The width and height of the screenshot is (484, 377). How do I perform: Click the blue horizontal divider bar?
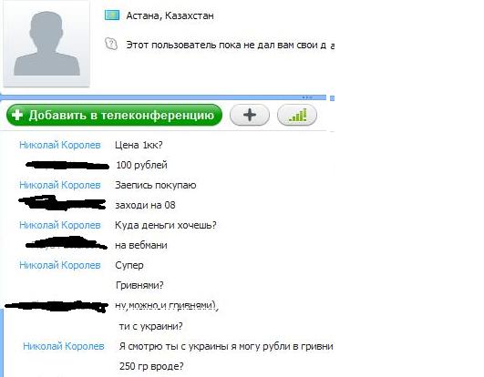coord(163,97)
